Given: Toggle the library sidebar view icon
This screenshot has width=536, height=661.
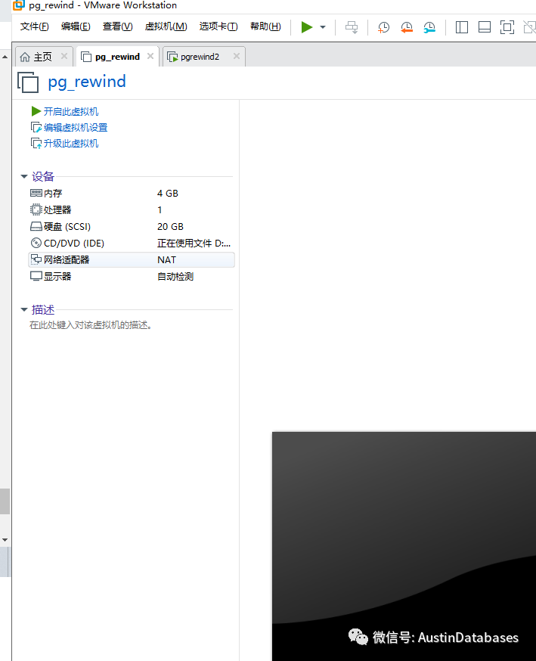Looking at the screenshot, I should click(462, 27).
